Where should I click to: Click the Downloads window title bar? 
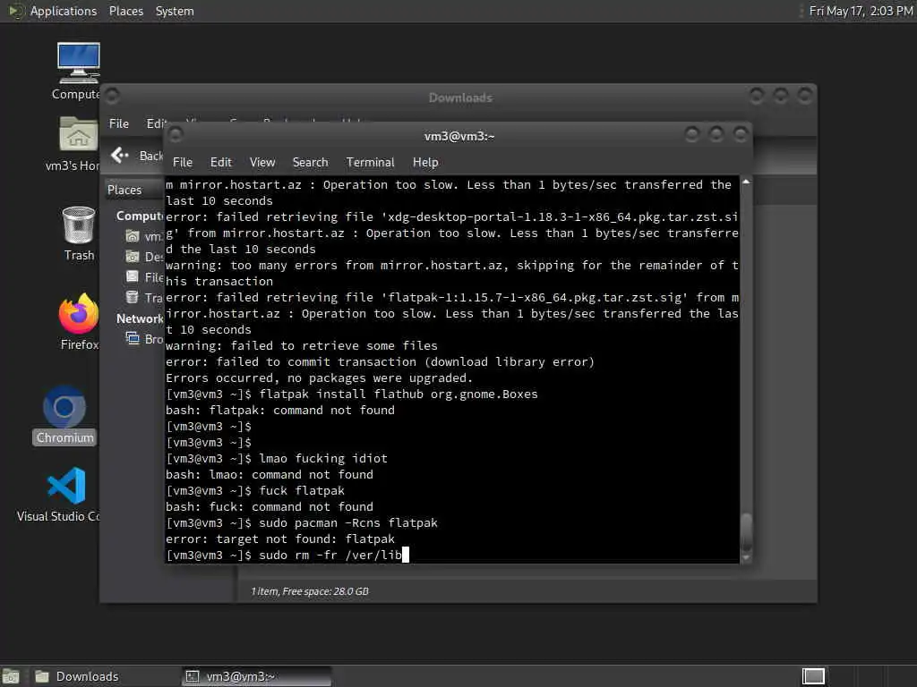click(460, 98)
